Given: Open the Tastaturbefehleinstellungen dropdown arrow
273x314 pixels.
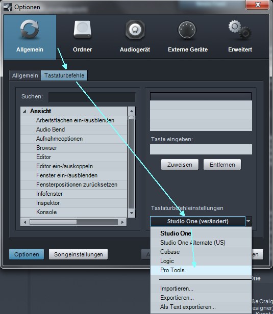Looking at the screenshot, I should [249, 221].
